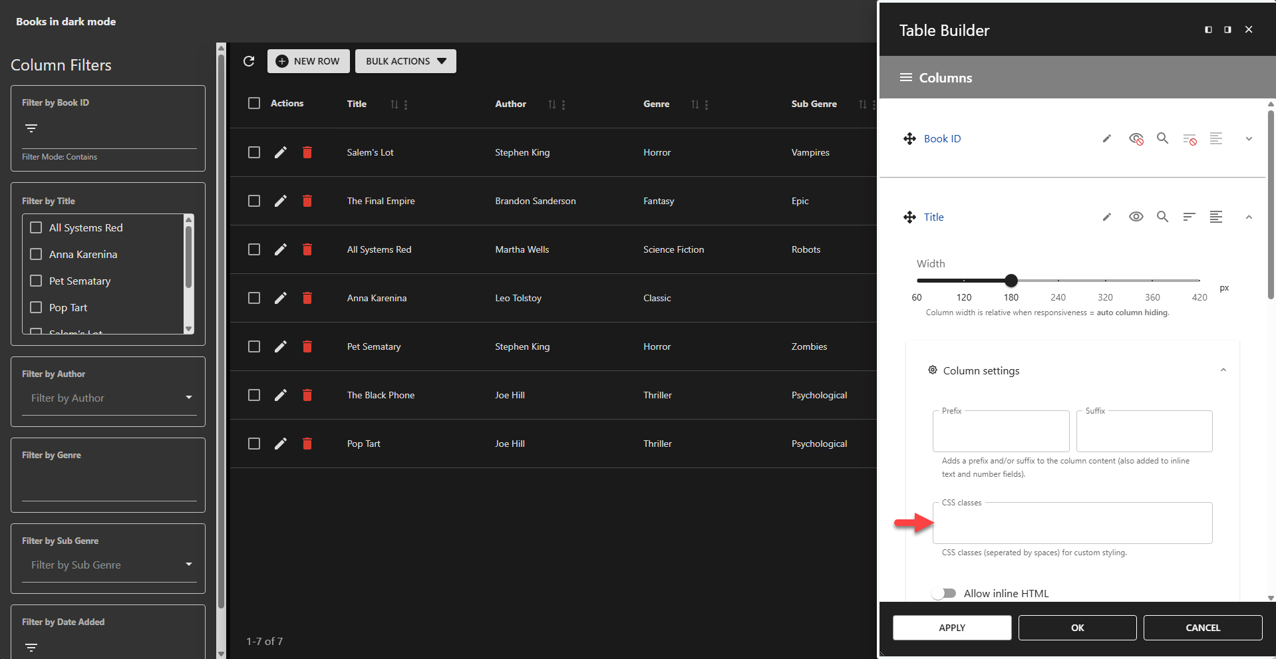
Task: Open the Bulk Actions dropdown
Action: point(405,61)
